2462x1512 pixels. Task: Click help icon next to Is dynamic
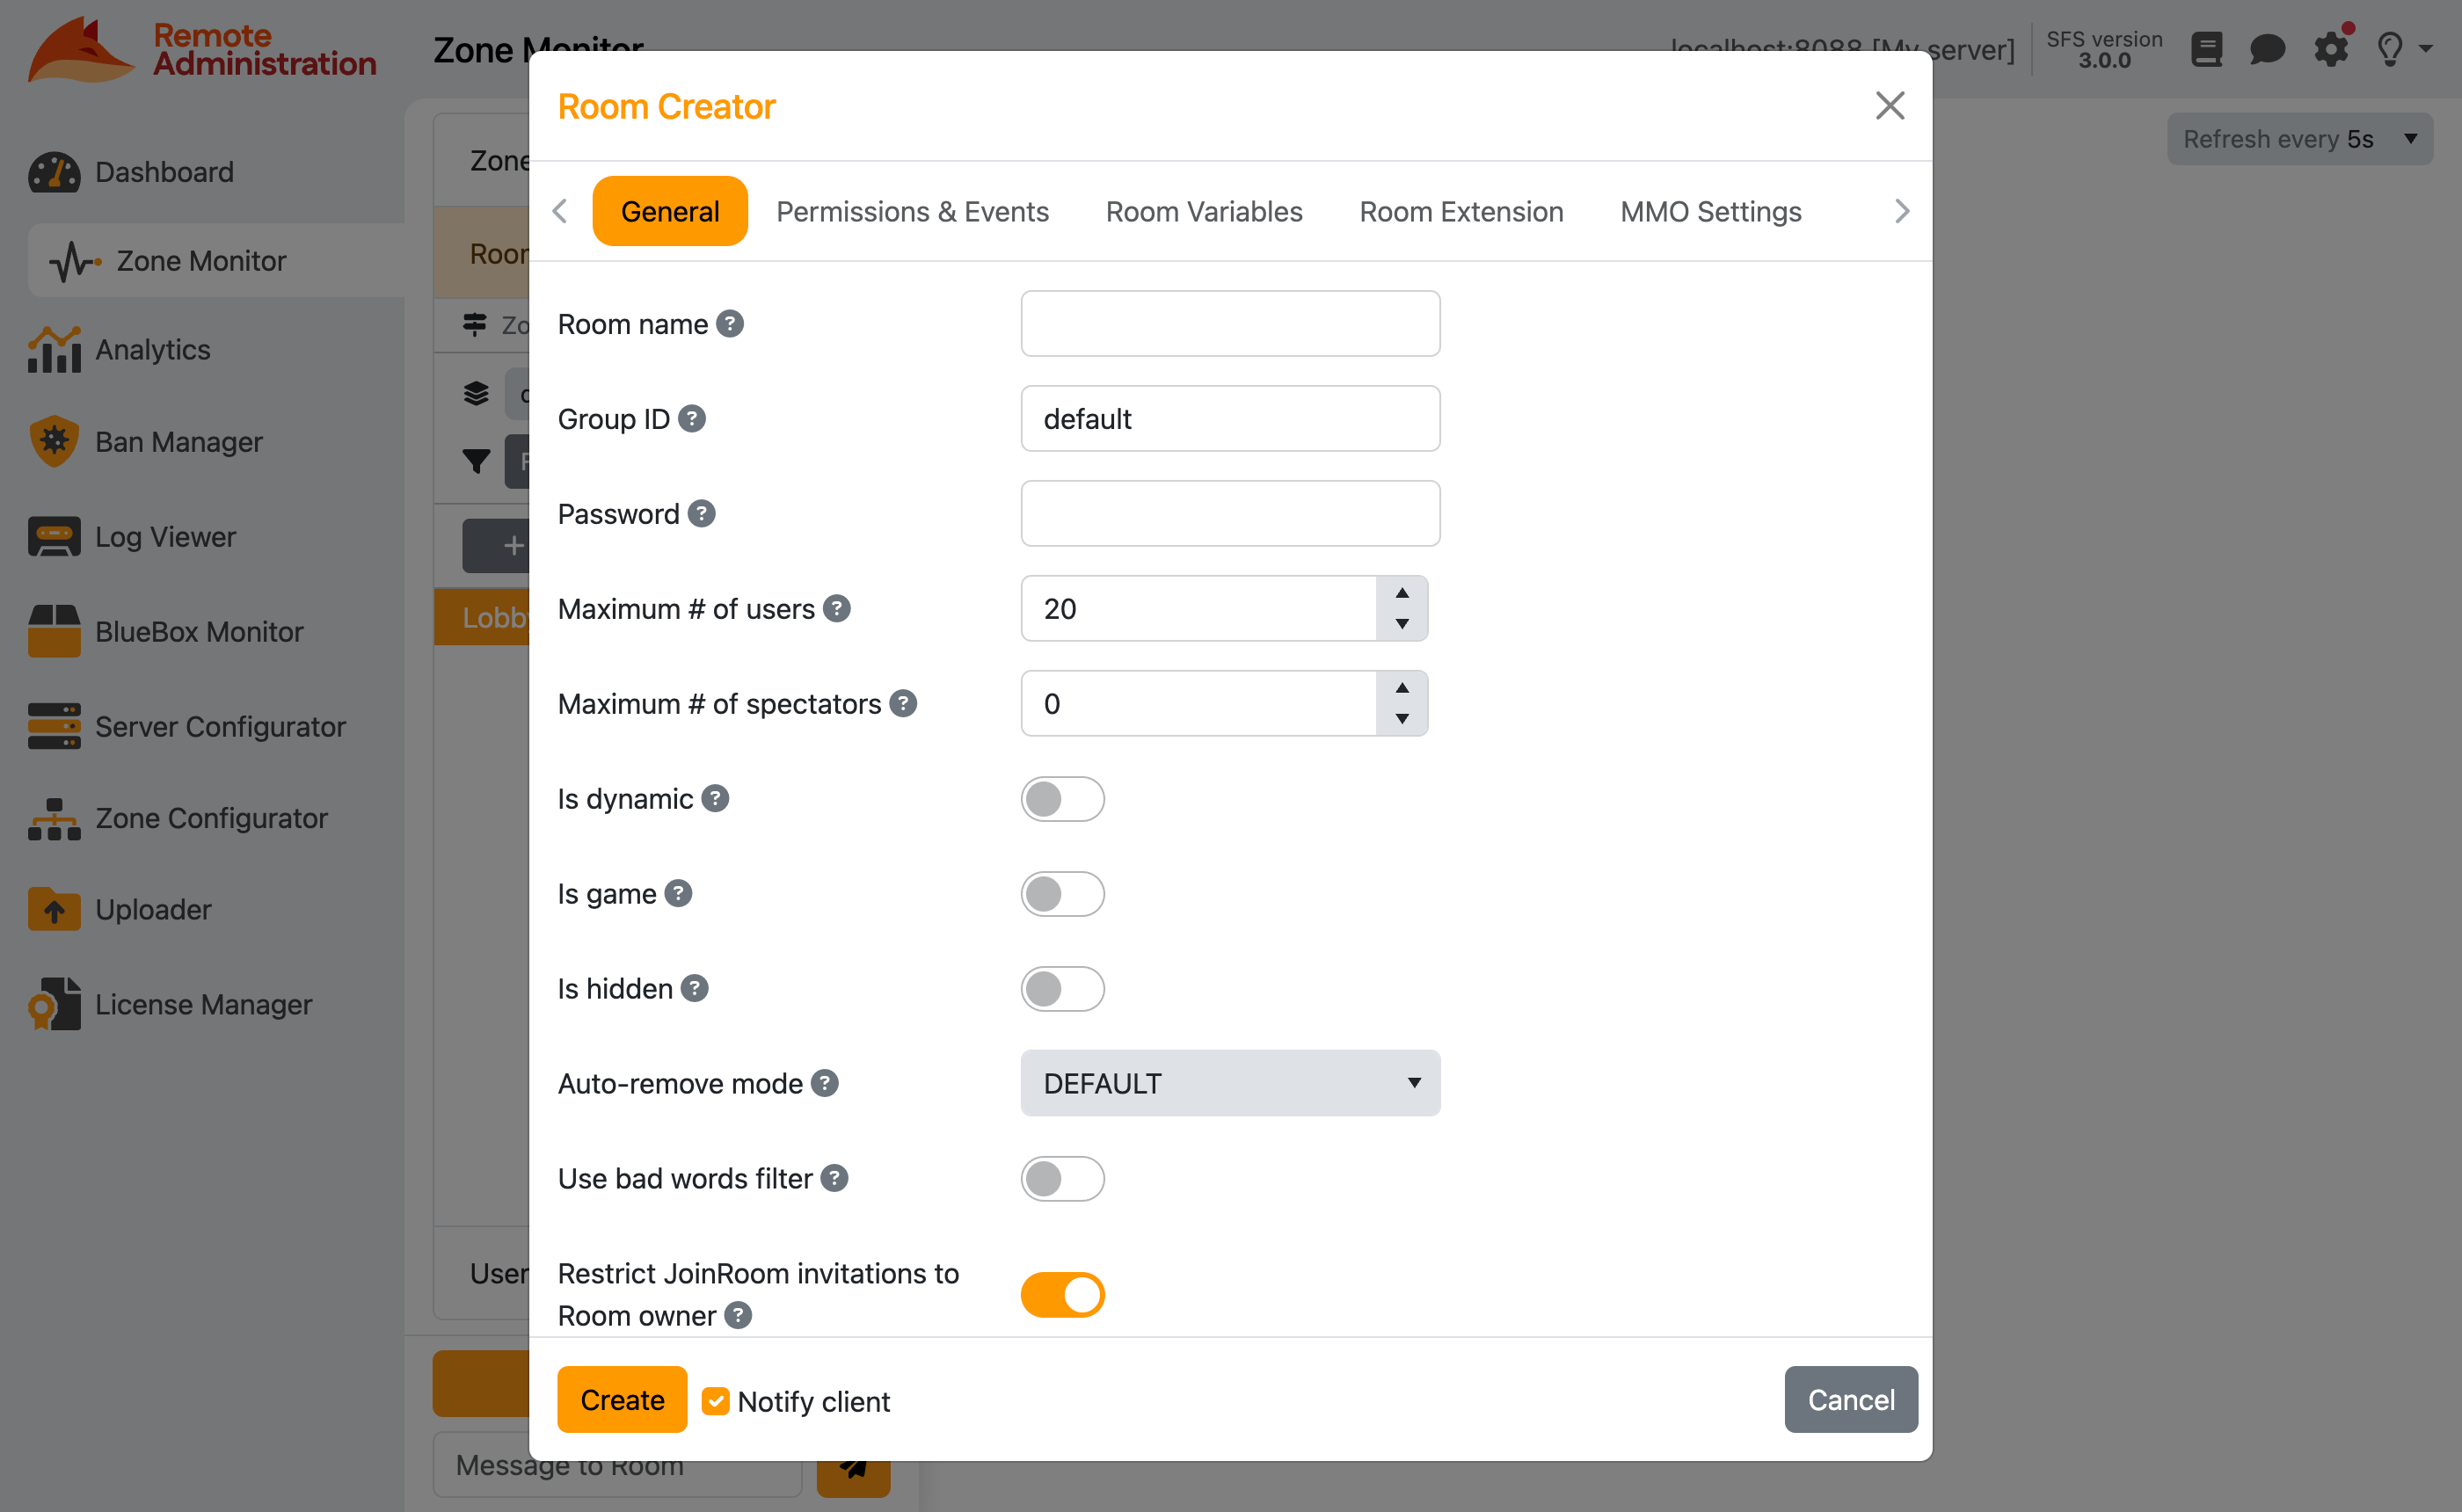point(715,798)
